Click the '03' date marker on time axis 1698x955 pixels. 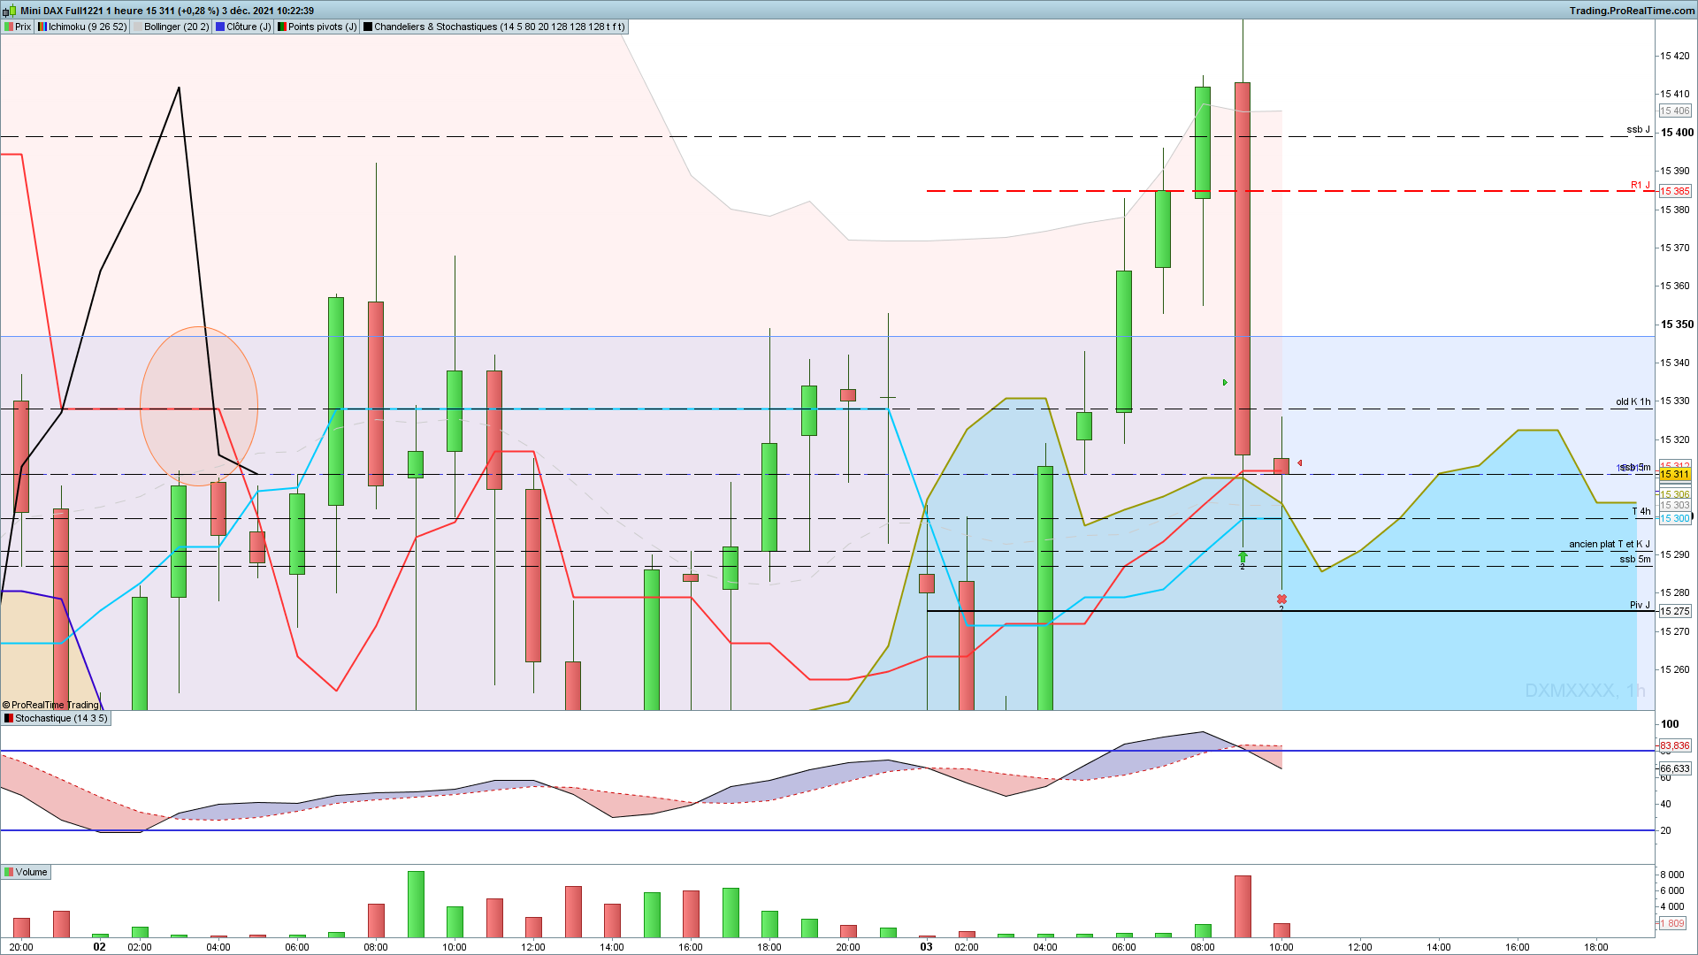926,947
